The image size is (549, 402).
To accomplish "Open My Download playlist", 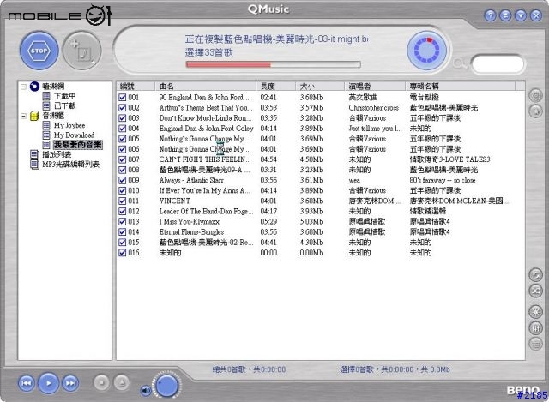I will pos(74,135).
